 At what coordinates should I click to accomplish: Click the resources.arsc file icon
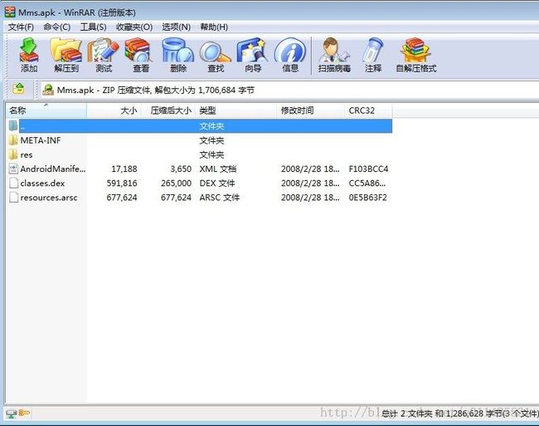13,197
